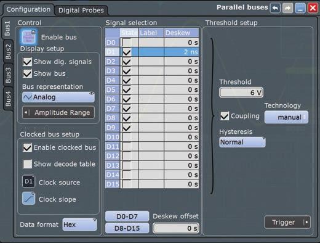Expand the Technology manual dropdown
Screen dimensions: 320x243
(x=286, y=117)
